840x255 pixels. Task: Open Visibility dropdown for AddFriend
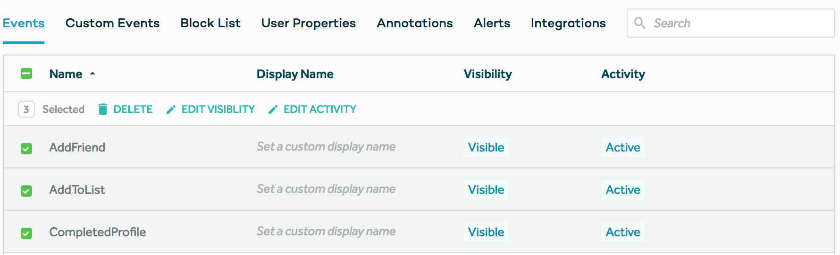(x=486, y=147)
